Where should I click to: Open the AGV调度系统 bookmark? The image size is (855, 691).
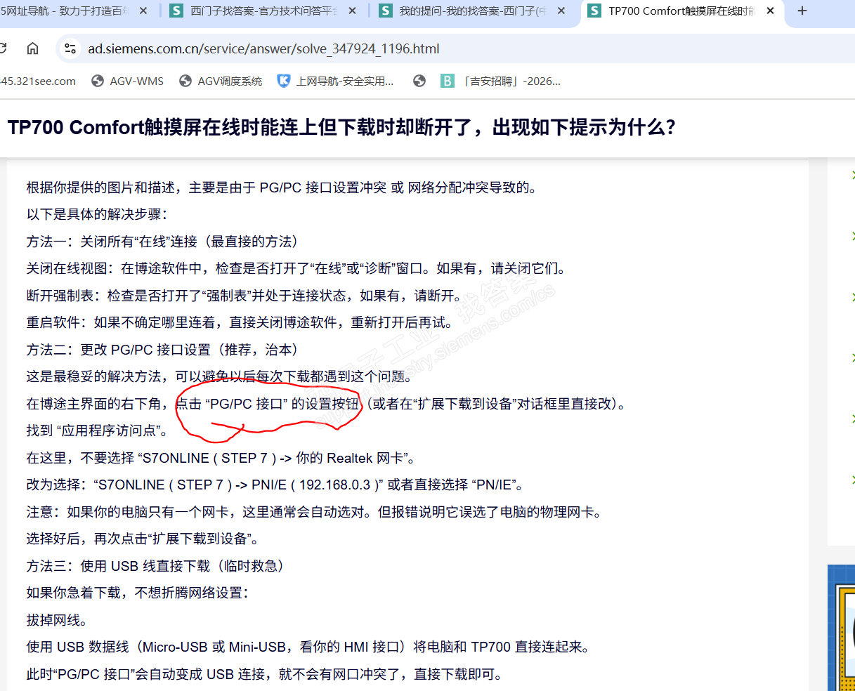pyautogui.click(x=221, y=81)
